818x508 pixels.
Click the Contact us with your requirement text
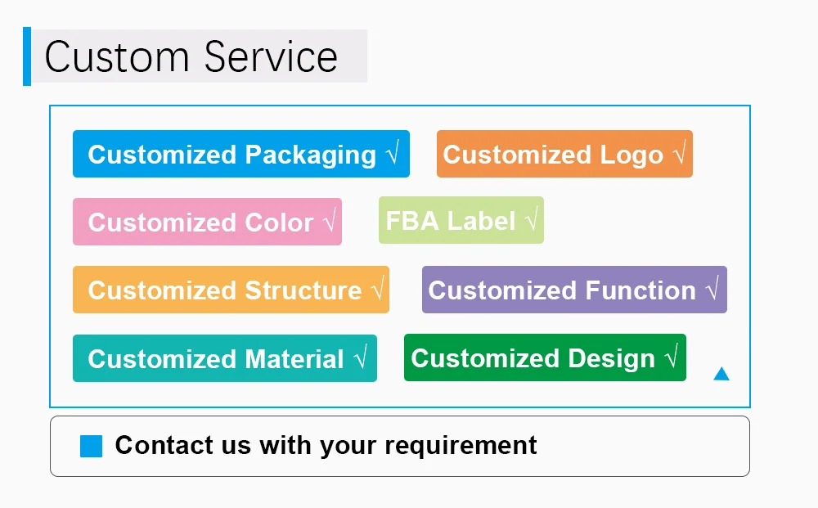tap(326, 445)
